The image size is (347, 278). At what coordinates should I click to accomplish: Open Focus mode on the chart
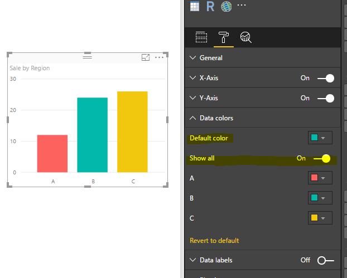(146, 57)
